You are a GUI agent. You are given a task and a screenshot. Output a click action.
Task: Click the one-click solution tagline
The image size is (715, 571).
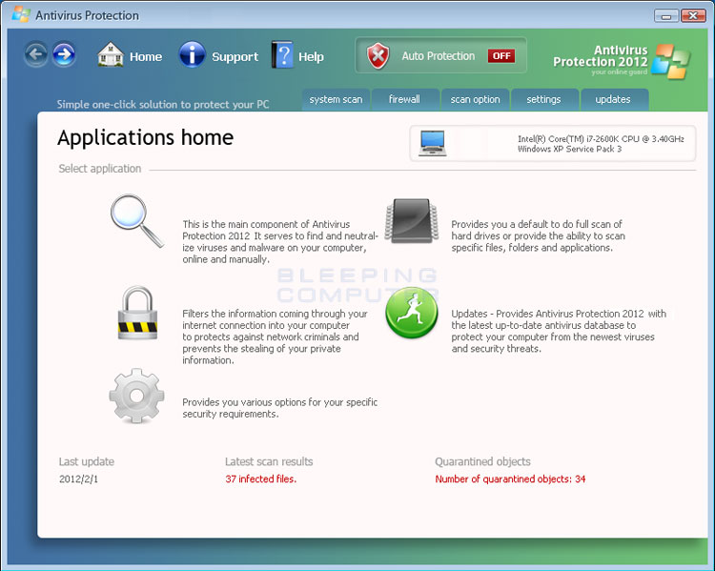point(163,105)
